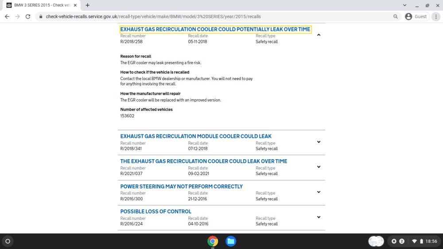Screen dimensions: 443x249
Task: Select recall date 04-10-2016
Action: click(x=198, y=224)
